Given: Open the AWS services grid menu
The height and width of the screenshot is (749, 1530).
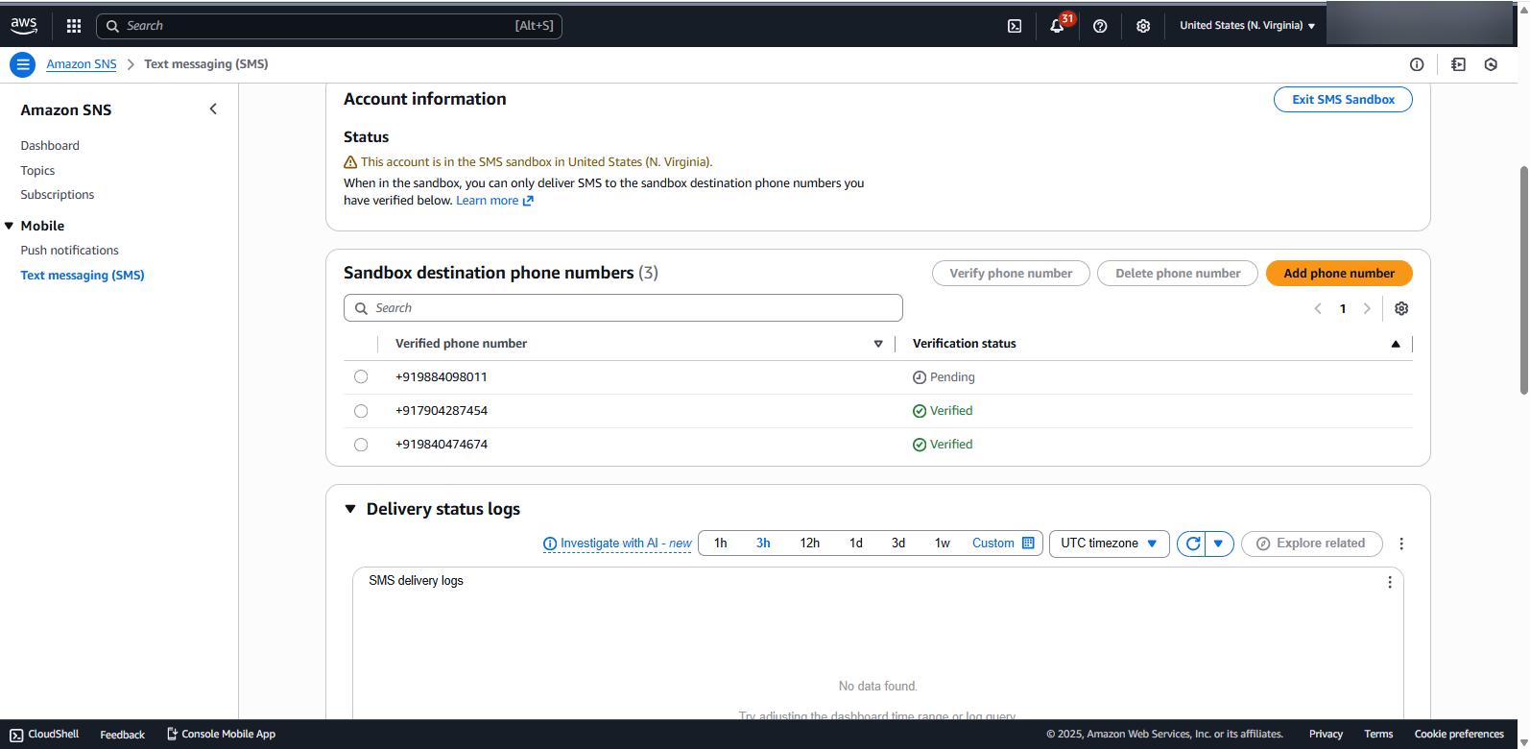Looking at the screenshot, I should (74, 26).
